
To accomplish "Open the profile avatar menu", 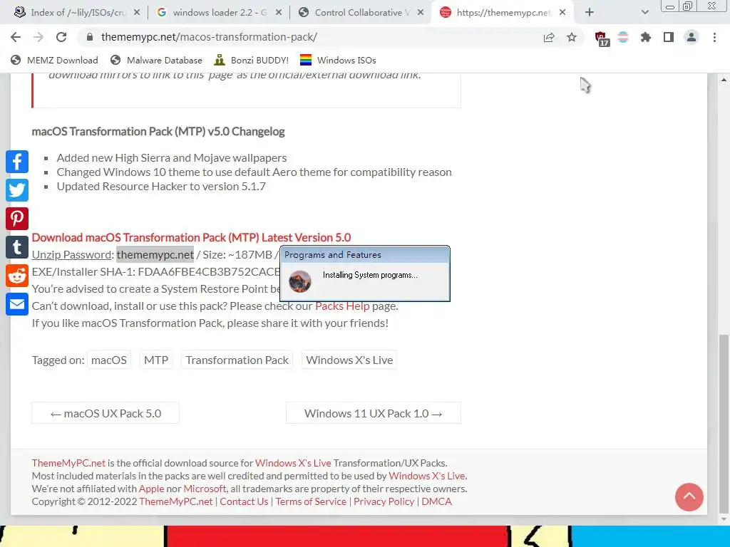I will click(692, 38).
